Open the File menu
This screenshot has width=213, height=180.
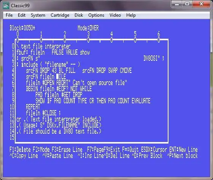tap(9, 15)
